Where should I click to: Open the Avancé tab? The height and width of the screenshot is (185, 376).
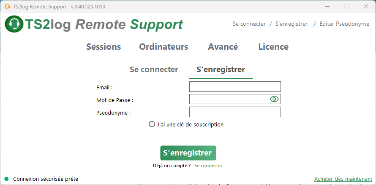(223, 47)
